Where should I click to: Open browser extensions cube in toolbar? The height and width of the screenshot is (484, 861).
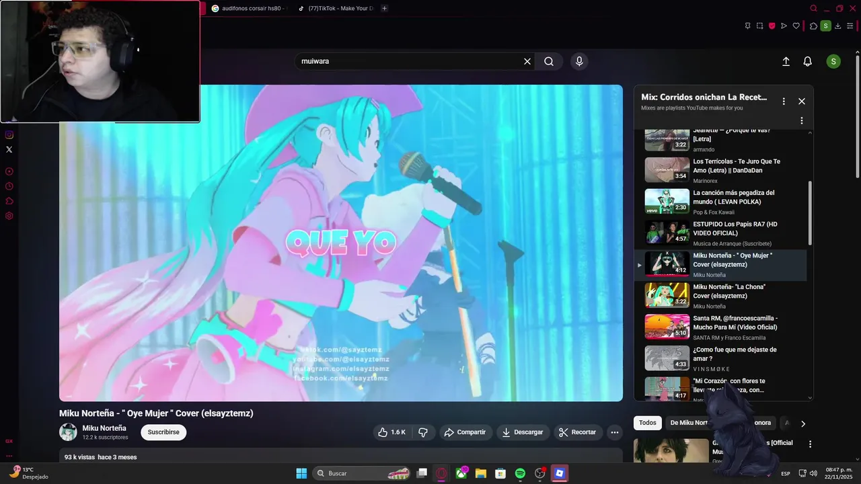813,26
